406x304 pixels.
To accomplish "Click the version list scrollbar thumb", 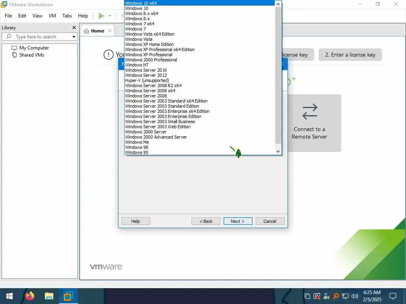I will click(278, 75).
